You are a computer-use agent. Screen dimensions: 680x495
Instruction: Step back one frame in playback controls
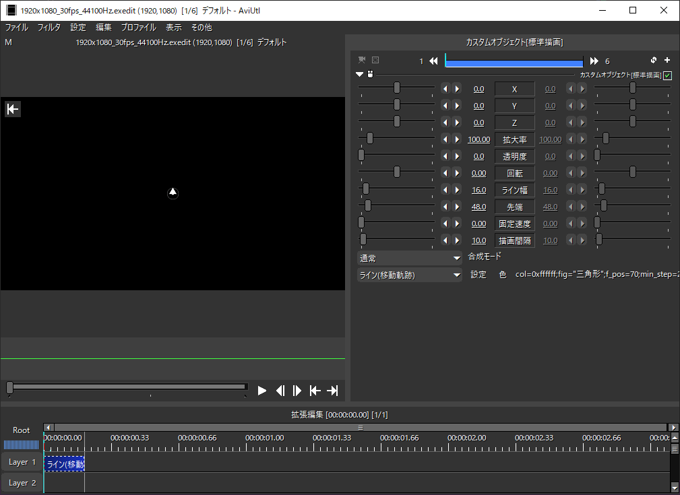(280, 391)
